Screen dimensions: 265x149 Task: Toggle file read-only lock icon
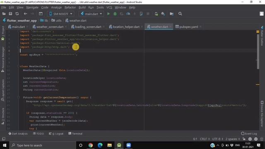pyautogui.click(x=244, y=139)
